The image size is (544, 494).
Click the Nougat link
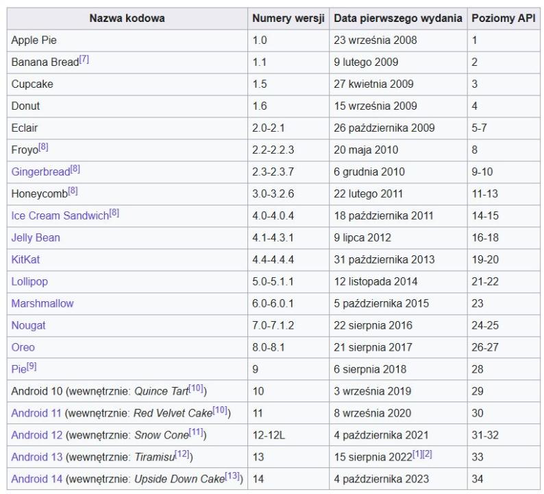click(x=29, y=325)
